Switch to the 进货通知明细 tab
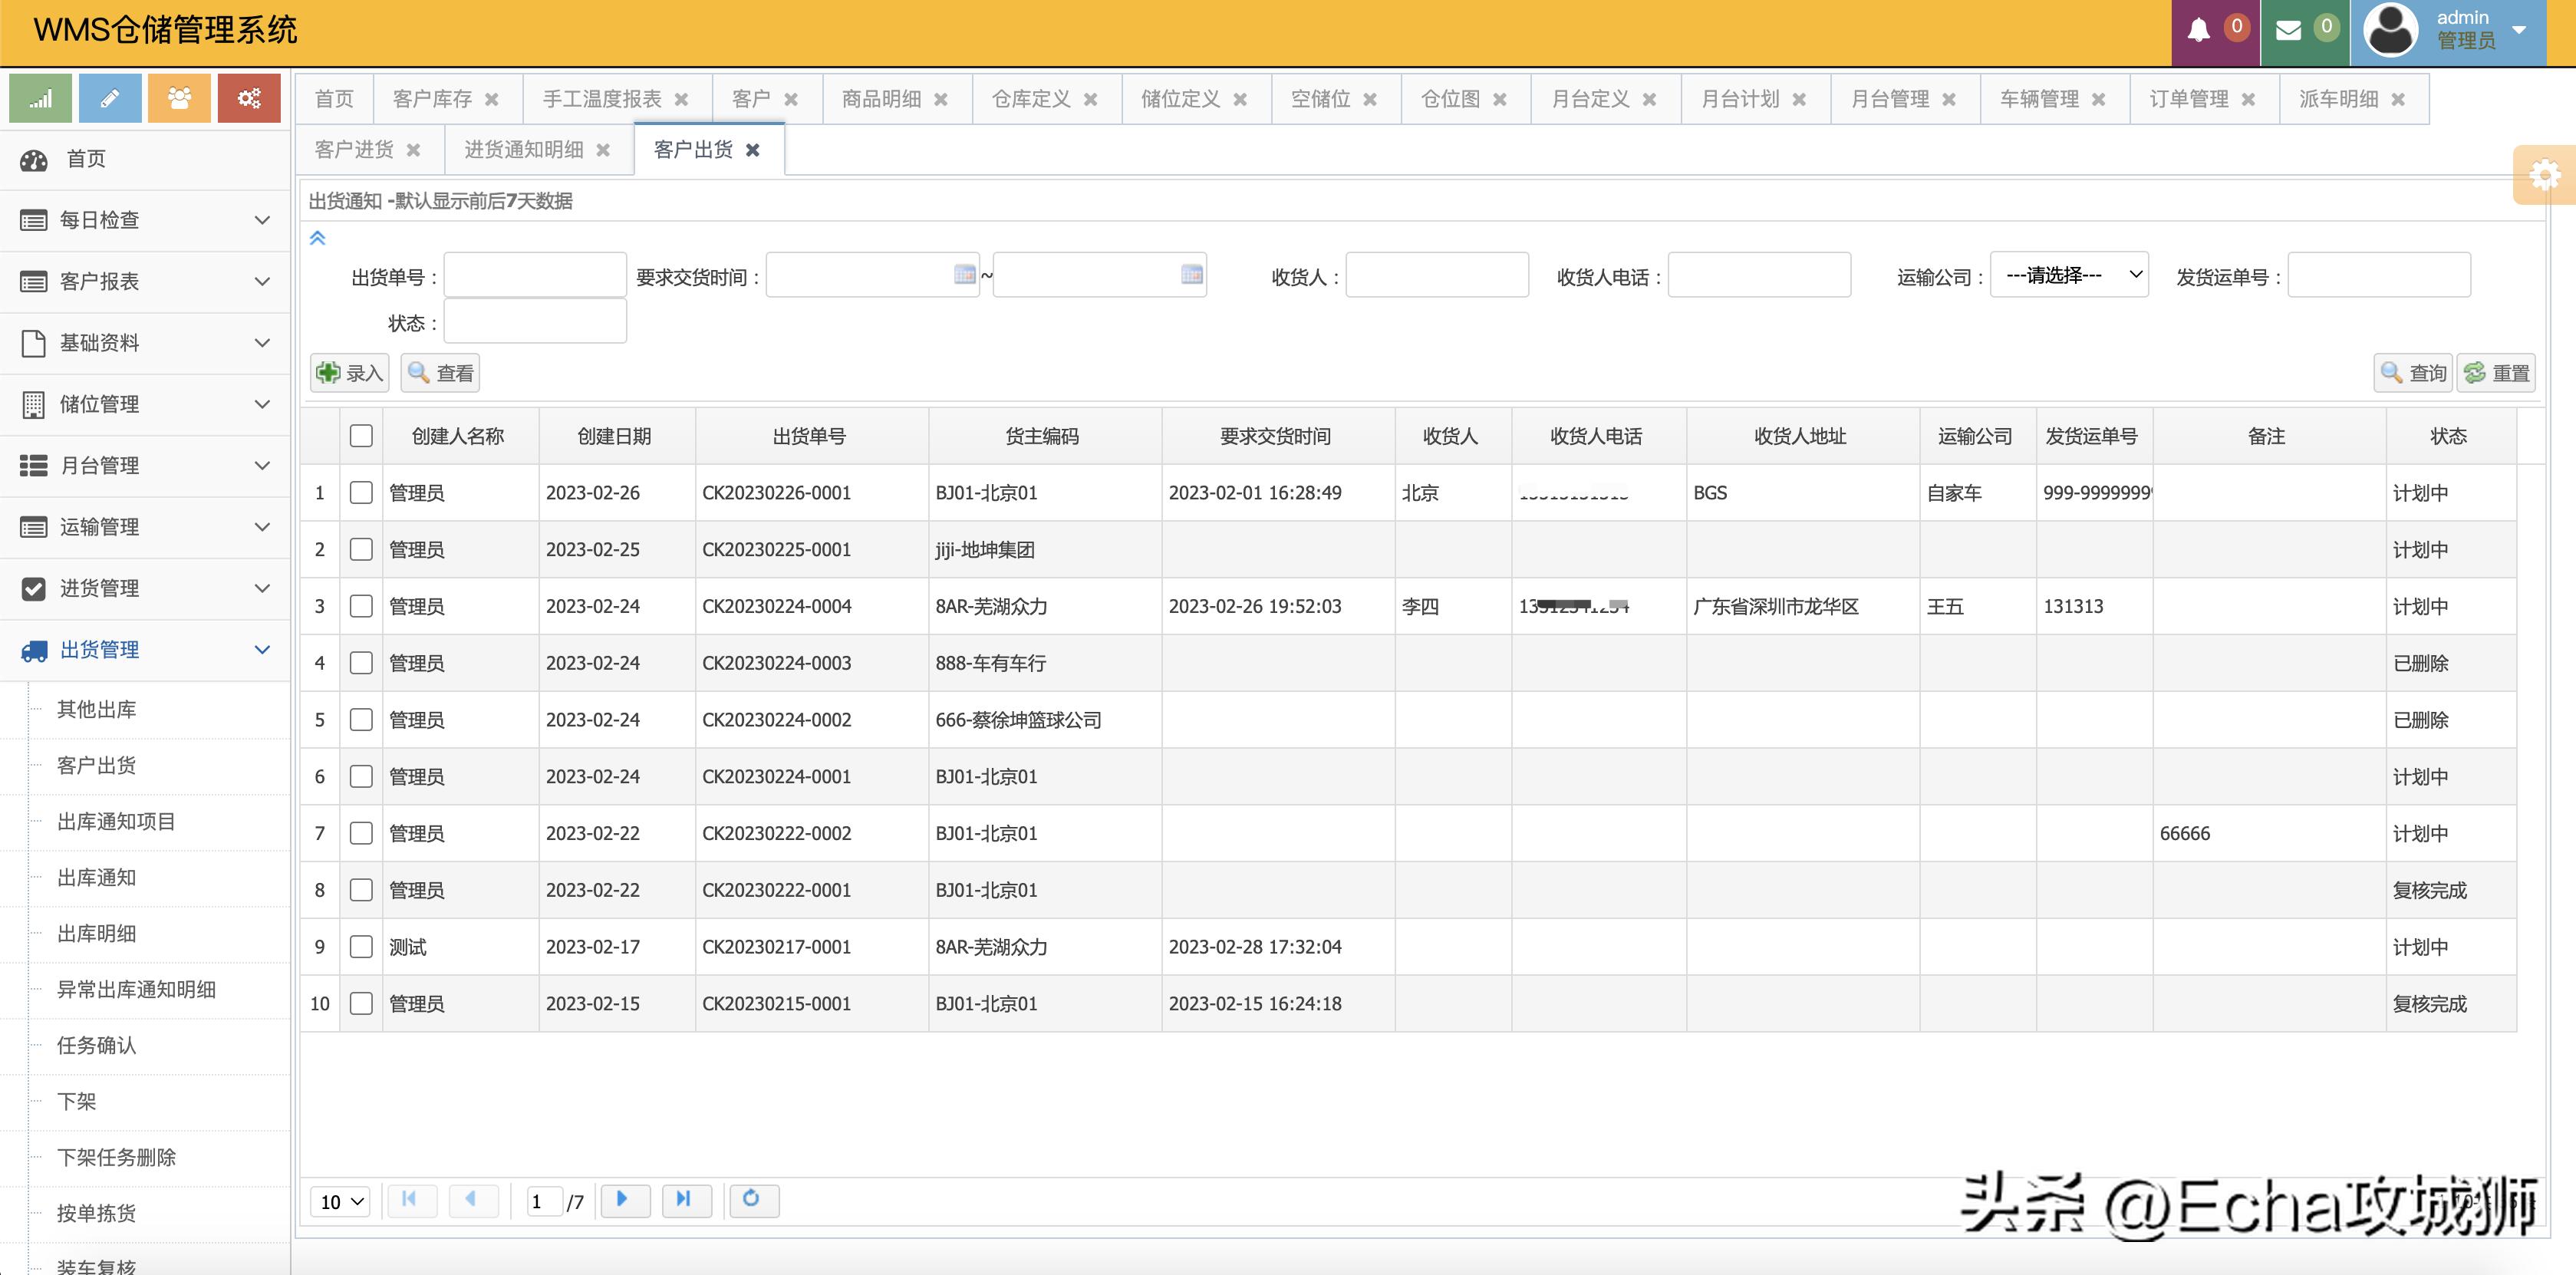2576x1275 pixels. 525,149
